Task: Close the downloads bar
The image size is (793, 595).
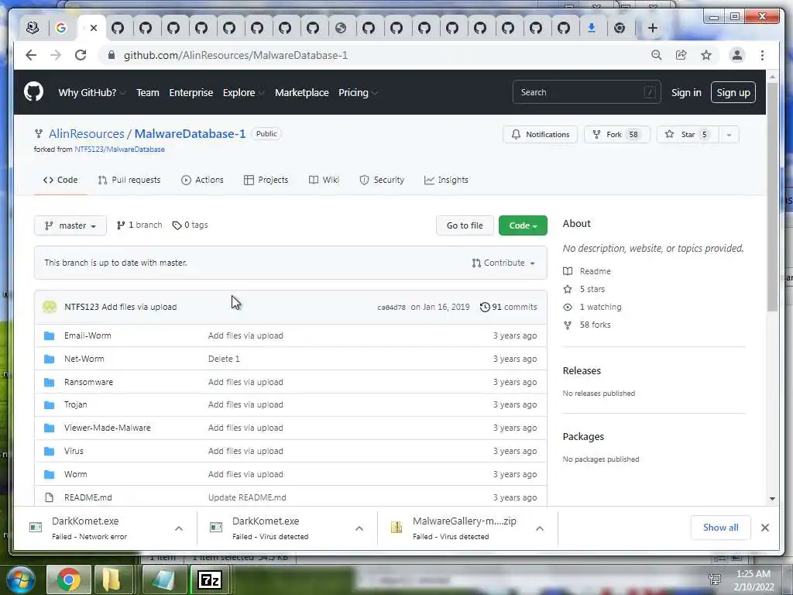Action: (x=764, y=528)
